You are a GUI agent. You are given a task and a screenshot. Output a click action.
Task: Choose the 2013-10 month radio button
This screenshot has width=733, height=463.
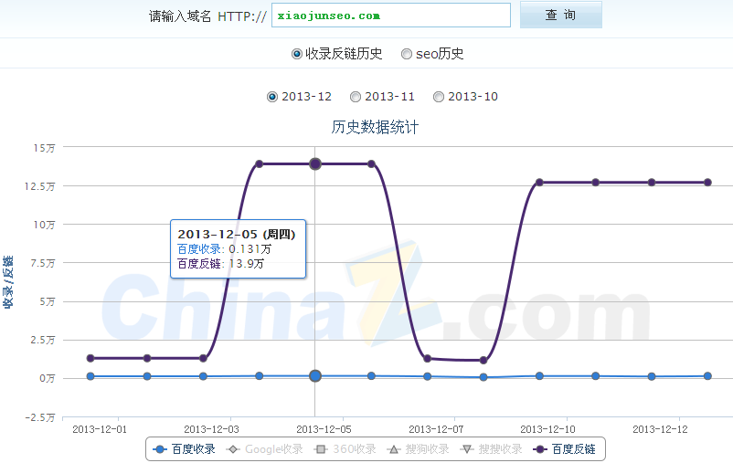click(439, 97)
